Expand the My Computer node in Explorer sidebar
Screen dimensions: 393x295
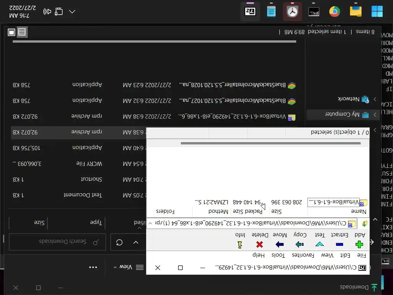tap(375, 114)
